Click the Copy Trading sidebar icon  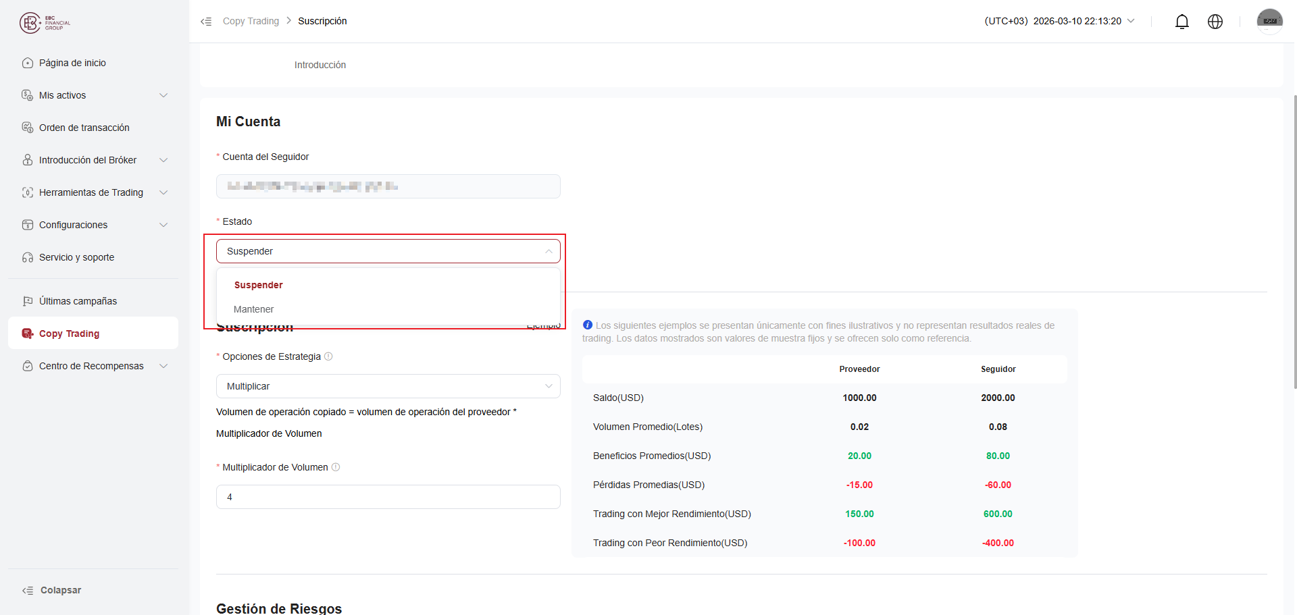pyautogui.click(x=28, y=333)
